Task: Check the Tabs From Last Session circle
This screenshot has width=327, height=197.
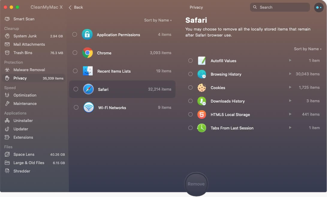Action: 190,128
